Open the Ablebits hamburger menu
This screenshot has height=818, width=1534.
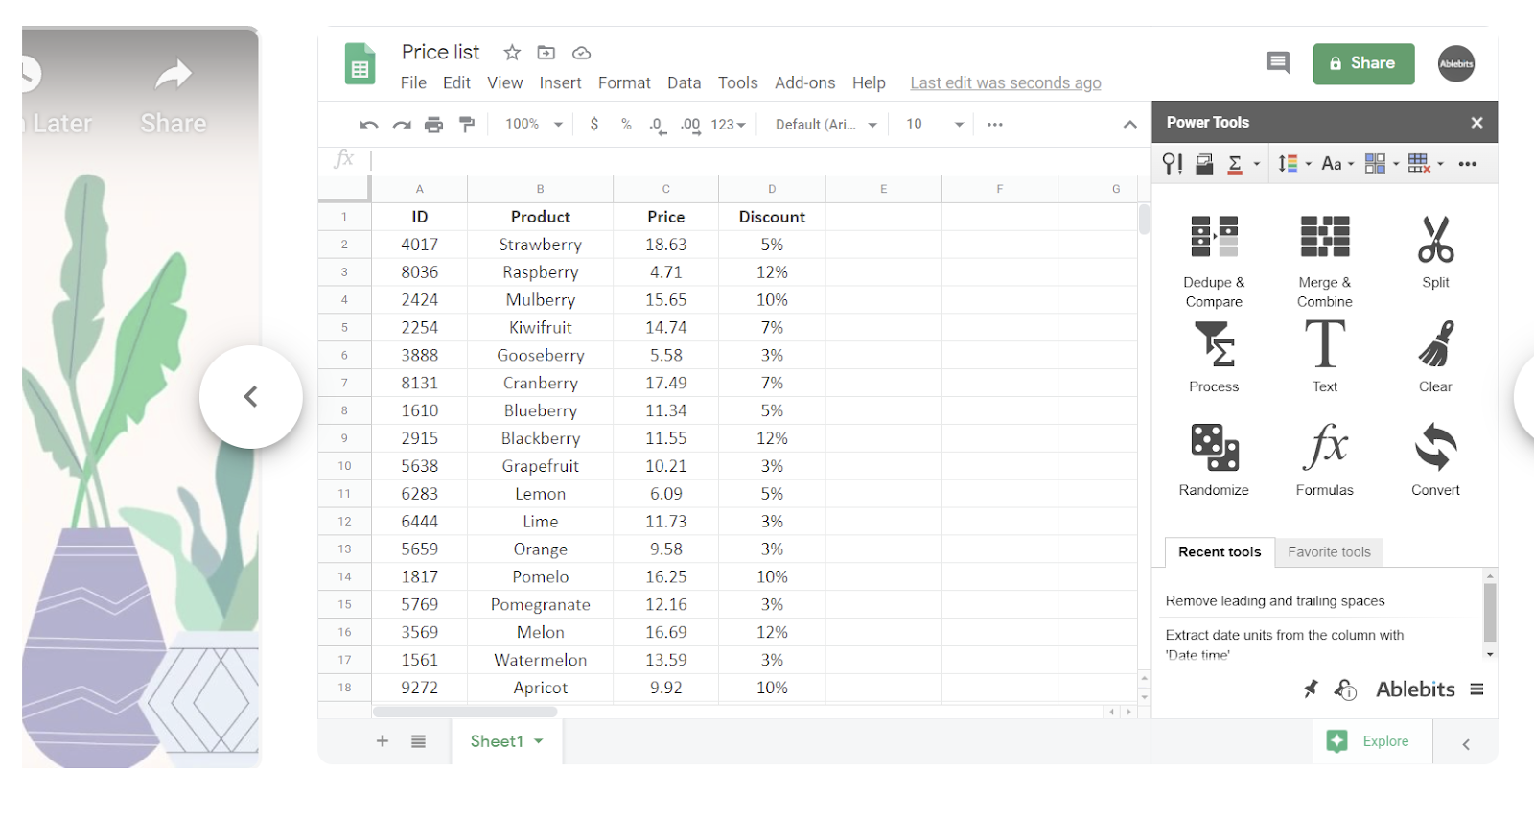[1476, 689]
